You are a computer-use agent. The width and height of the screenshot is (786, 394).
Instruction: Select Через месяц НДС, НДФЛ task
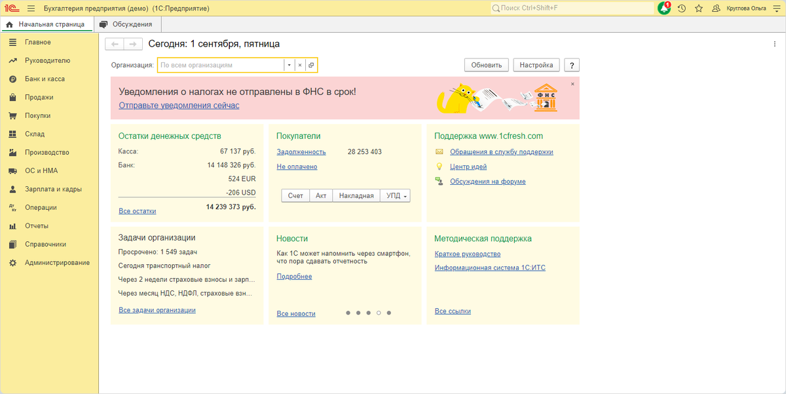click(x=186, y=293)
